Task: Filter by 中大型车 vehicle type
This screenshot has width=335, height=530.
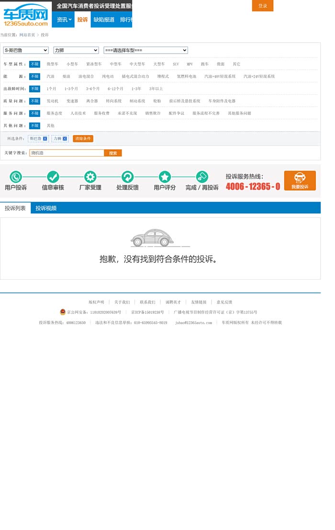Action: point(137,64)
